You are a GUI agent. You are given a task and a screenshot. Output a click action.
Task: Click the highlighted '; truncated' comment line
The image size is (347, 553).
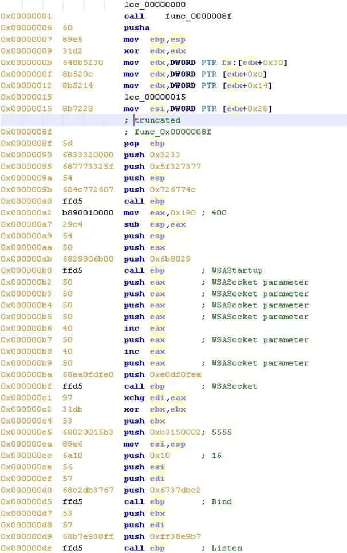click(x=157, y=120)
